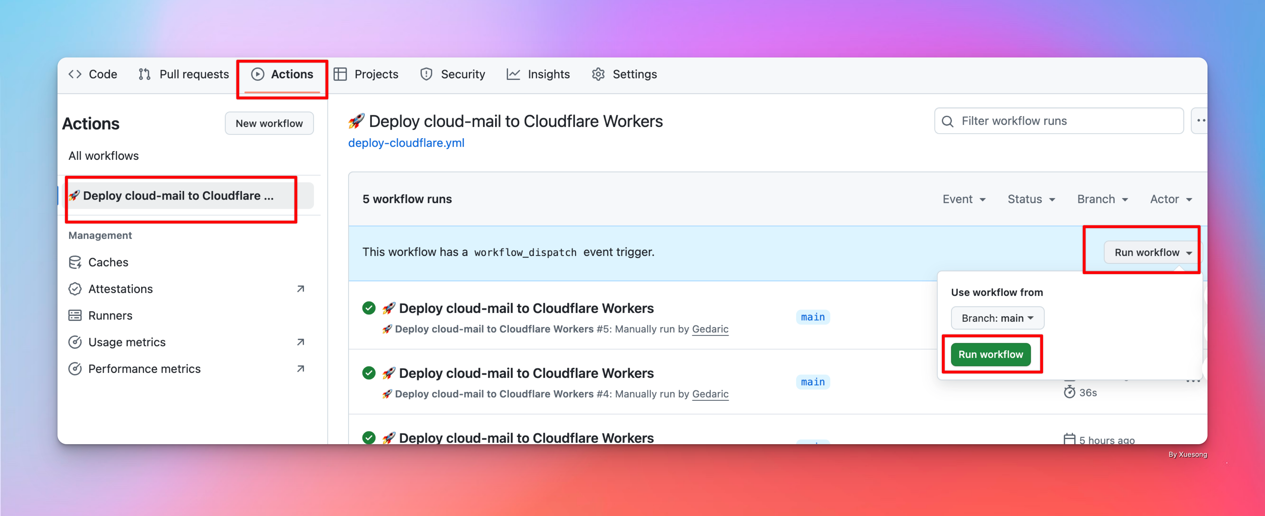Click calendar icon beside 5 hours ago
The height and width of the screenshot is (516, 1265).
point(1069,439)
